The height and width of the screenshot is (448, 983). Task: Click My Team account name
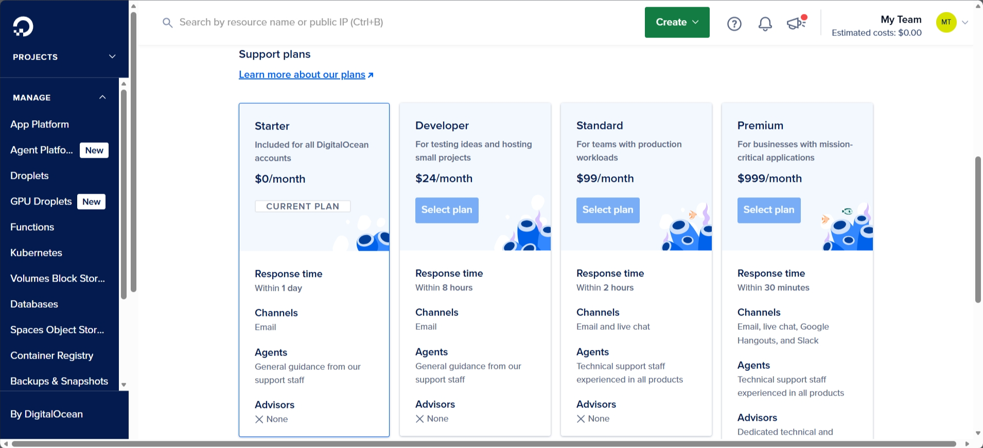[x=901, y=20]
